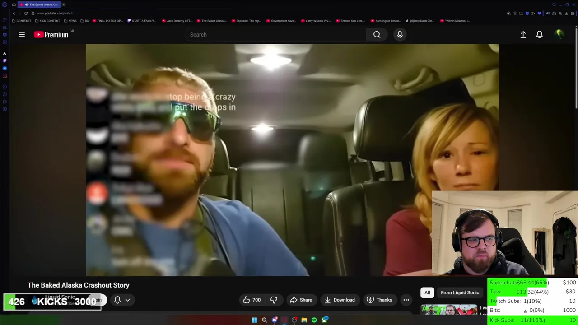This screenshot has height=325, width=578.
Task: Open the FINAL PO BOX OP bookmark
Action: pyautogui.click(x=107, y=21)
